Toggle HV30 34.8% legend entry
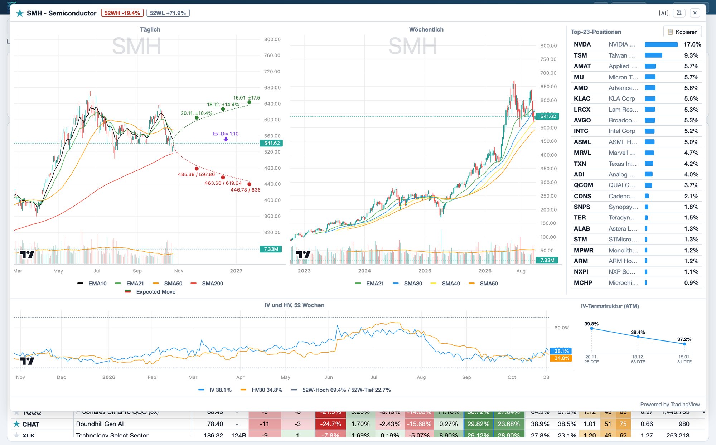 [261, 390]
